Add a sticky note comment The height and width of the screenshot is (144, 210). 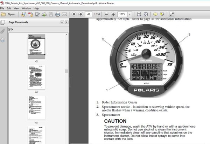click(155, 14)
